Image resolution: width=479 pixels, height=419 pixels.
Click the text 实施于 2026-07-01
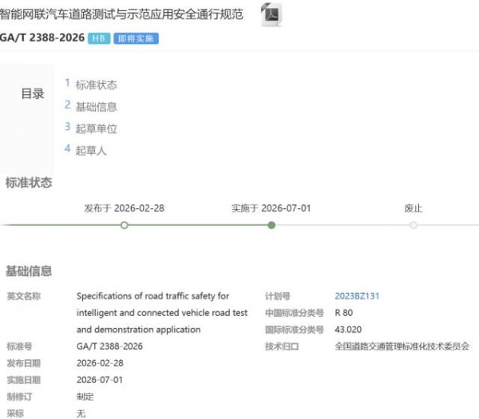tap(271, 208)
